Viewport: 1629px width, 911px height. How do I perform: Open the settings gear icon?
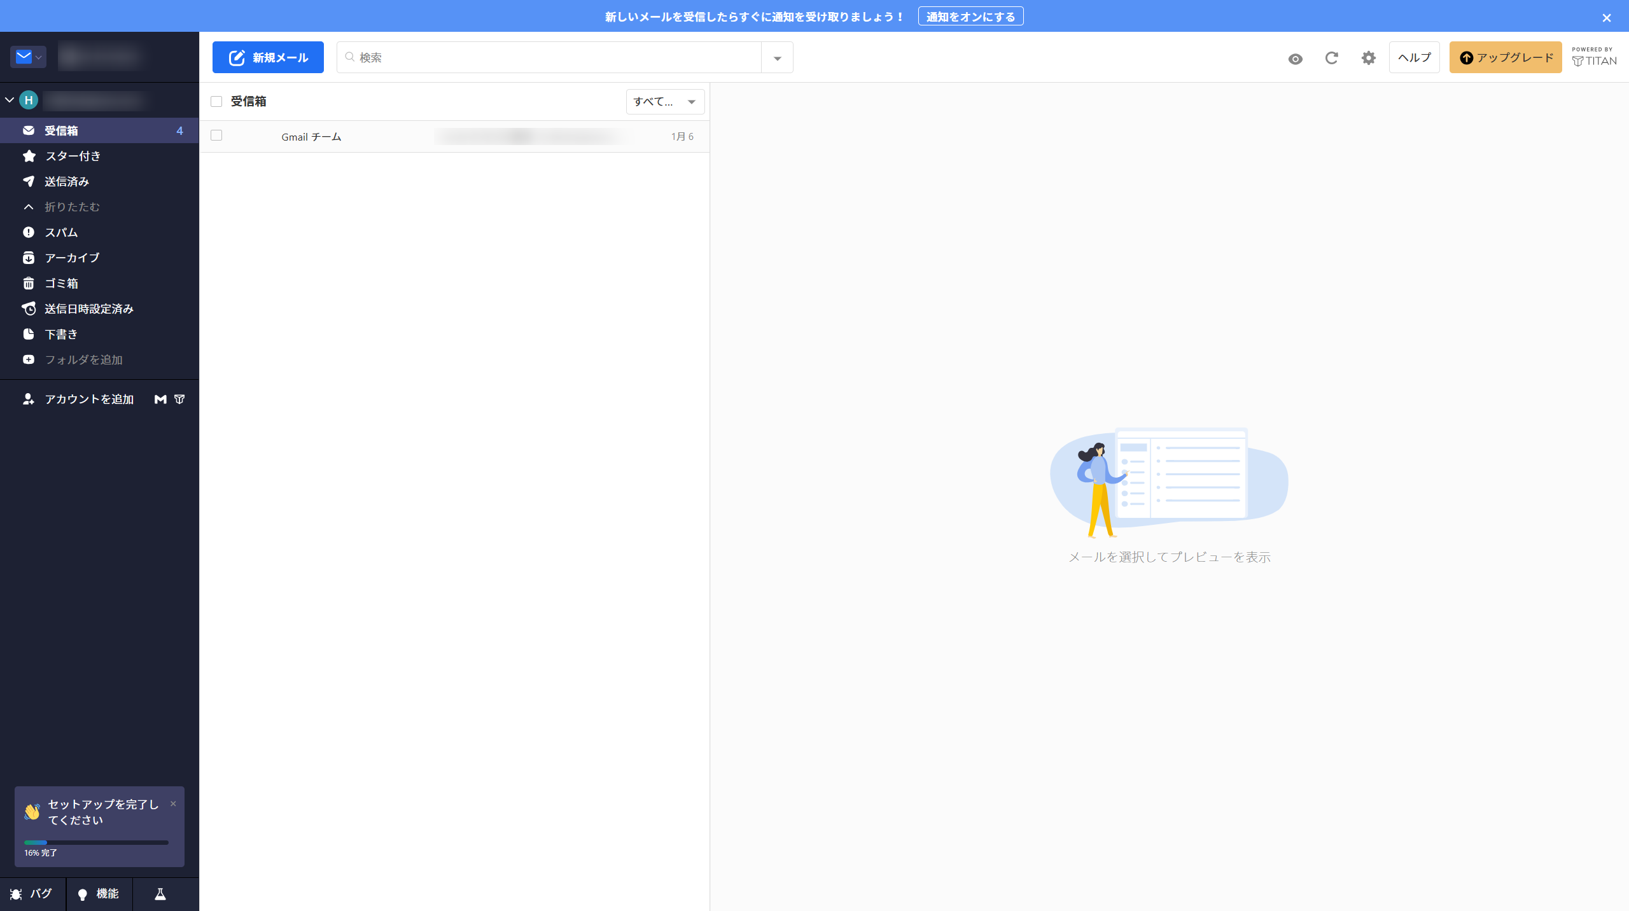click(x=1368, y=58)
